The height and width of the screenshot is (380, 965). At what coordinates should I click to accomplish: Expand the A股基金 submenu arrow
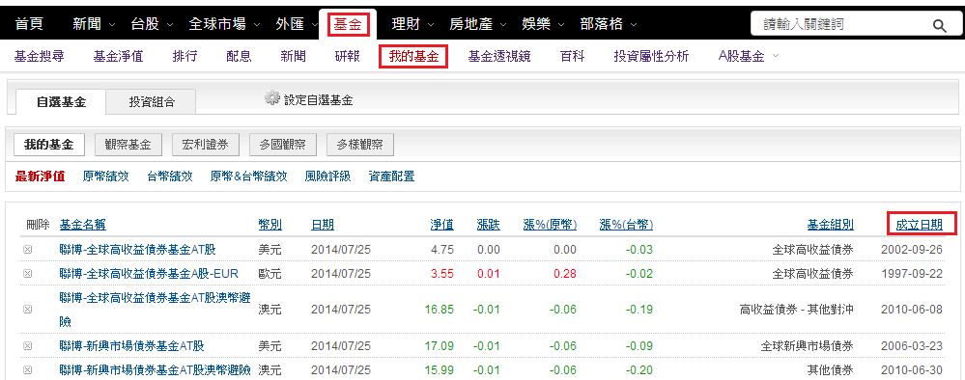pos(775,56)
